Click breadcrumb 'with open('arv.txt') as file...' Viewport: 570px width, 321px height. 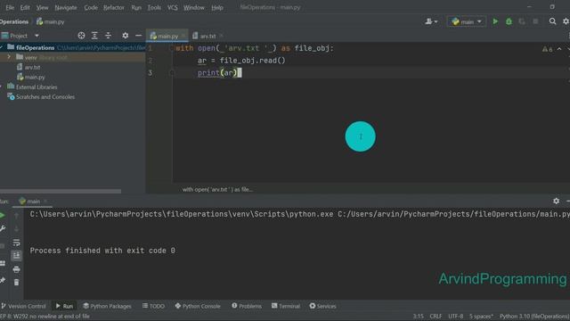coord(217,189)
